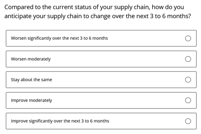Select the 'Improve moderately' radio button
The width and height of the screenshot is (201, 134).
[188, 100]
